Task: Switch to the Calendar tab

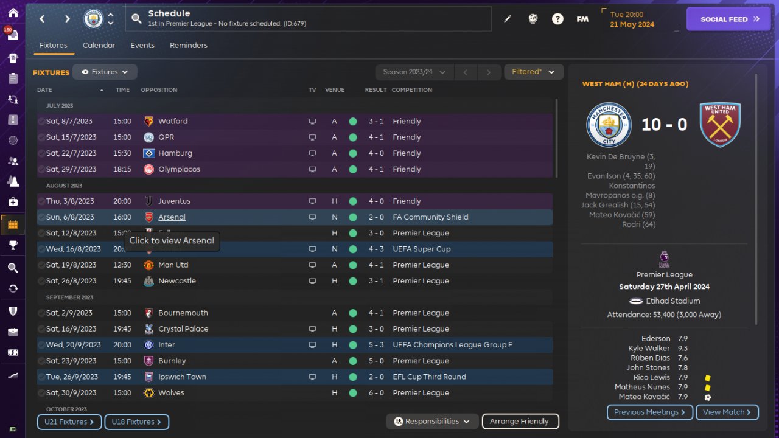Action: coord(99,46)
